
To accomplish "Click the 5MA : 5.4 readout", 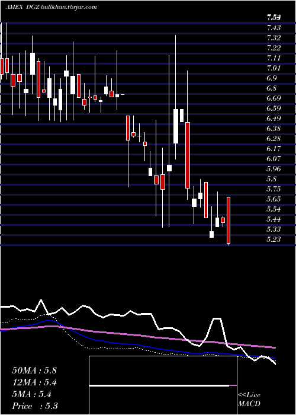I will click(x=32, y=394).
